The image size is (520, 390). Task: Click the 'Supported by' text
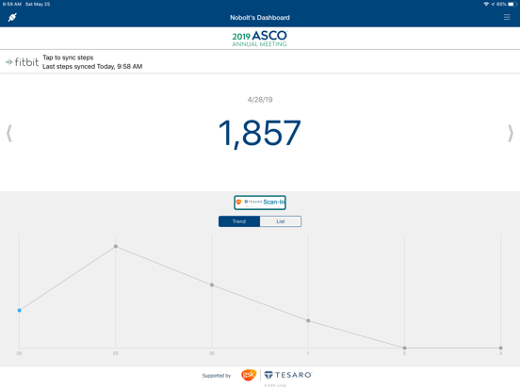217,376
